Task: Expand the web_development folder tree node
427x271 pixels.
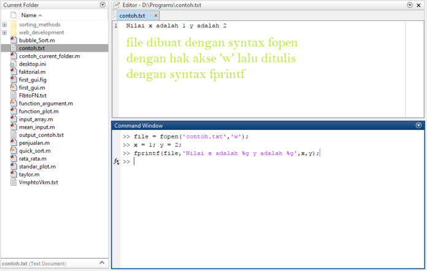Action: [4, 32]
